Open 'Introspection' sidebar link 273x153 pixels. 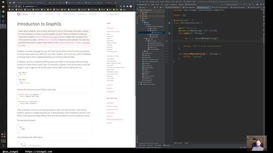click(110, 92)
